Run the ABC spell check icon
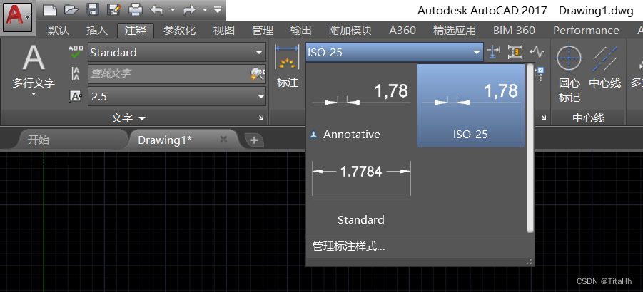The height and width of the screenshot is (292, 643). click(x=76, y=52)
